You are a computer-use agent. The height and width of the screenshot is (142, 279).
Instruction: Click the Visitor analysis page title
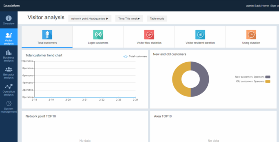[x=46, y=17]
